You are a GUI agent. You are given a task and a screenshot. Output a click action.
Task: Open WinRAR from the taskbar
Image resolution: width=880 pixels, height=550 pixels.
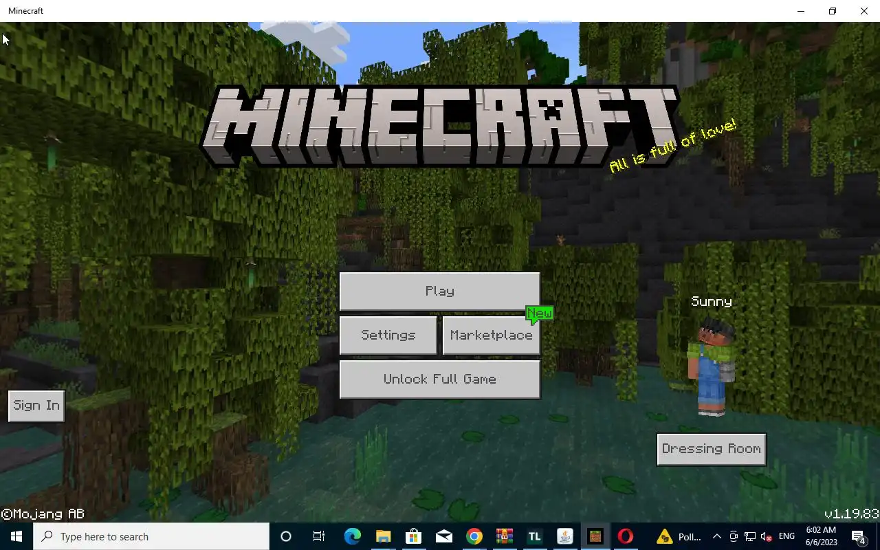pos(505,536)
